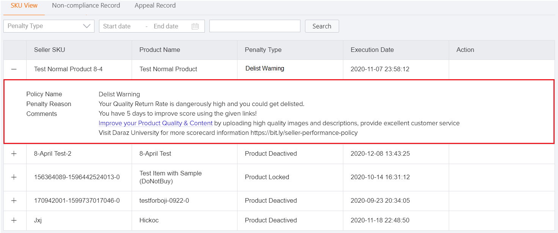Screen dimensions: 558x233
Task: Go to the Appeal Record tab
Action: (x=155, y=6)
